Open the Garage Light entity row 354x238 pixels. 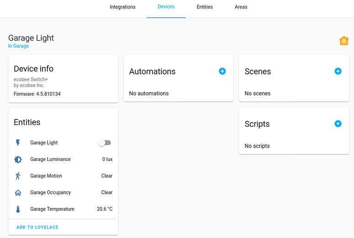63,143
